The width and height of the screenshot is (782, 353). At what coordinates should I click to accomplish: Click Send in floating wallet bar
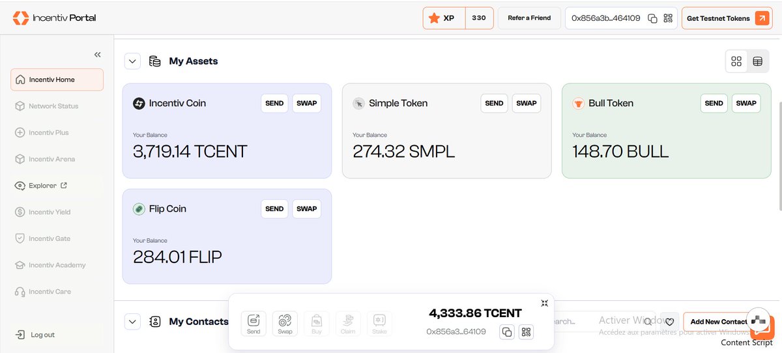253,324
